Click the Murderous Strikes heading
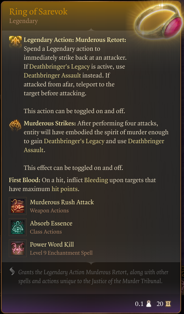The image size is (184, 314). tap(50, 123)
